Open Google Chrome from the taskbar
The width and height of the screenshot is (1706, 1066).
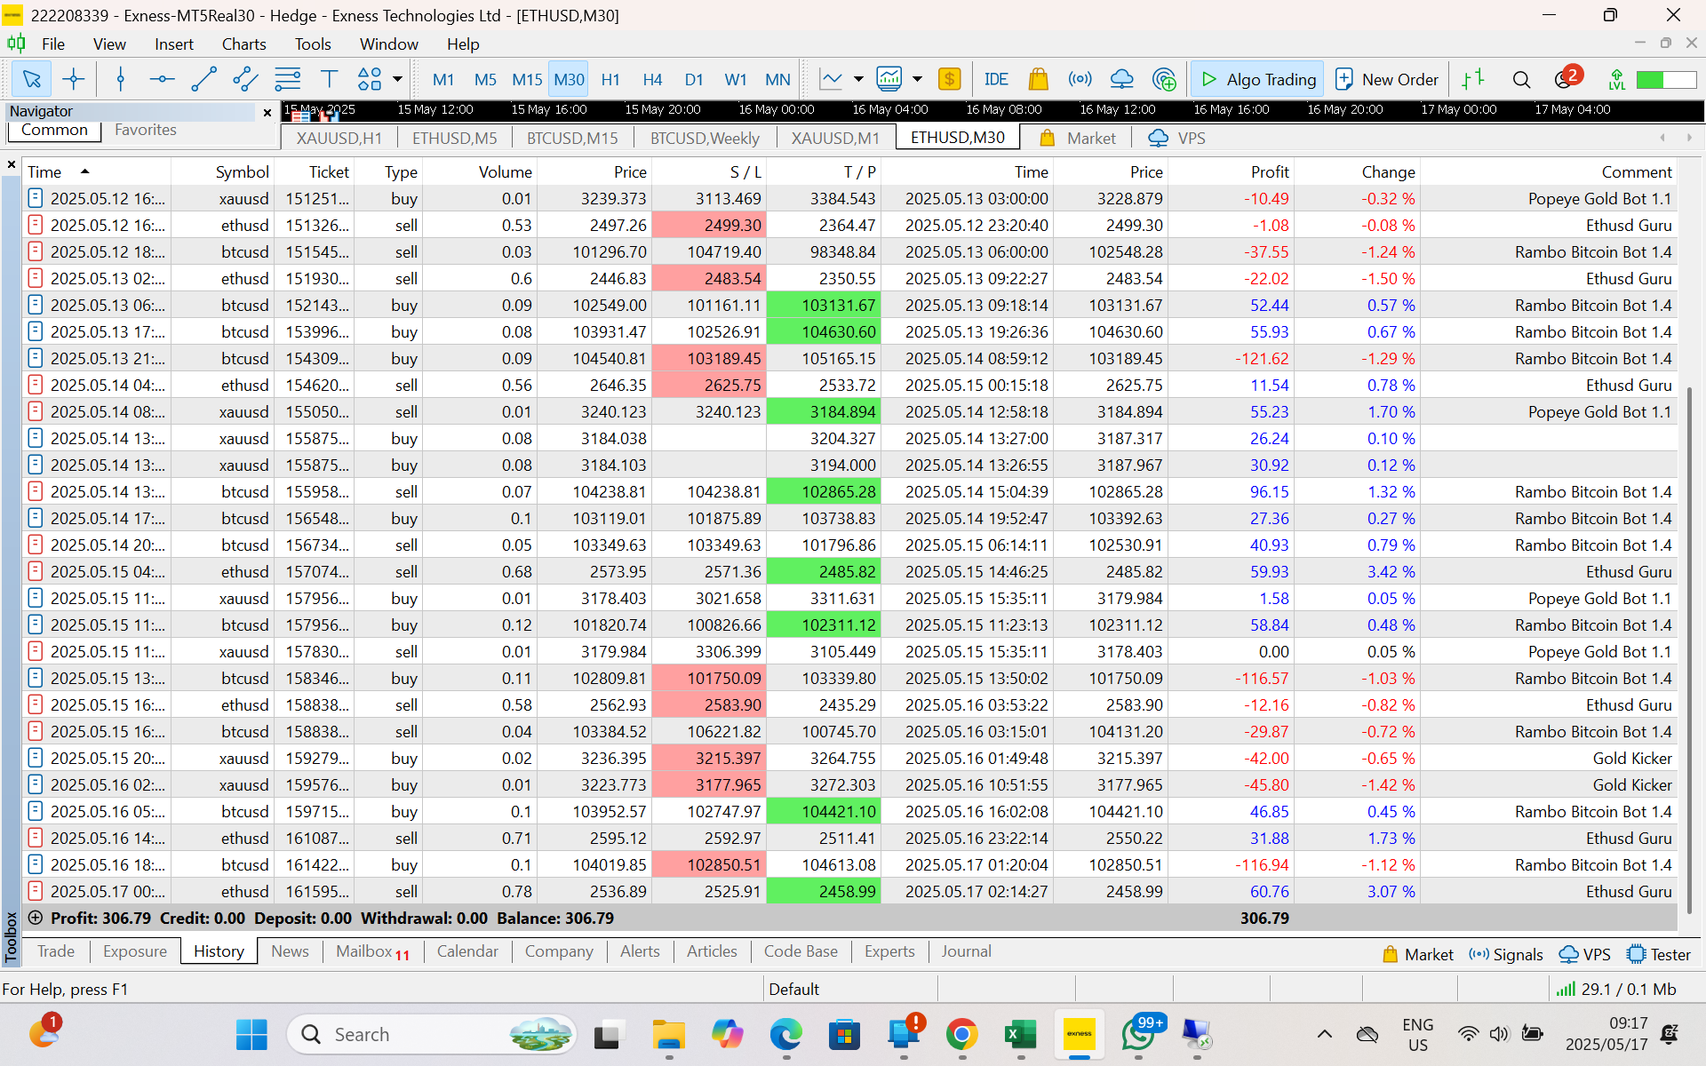(961, 1035)
